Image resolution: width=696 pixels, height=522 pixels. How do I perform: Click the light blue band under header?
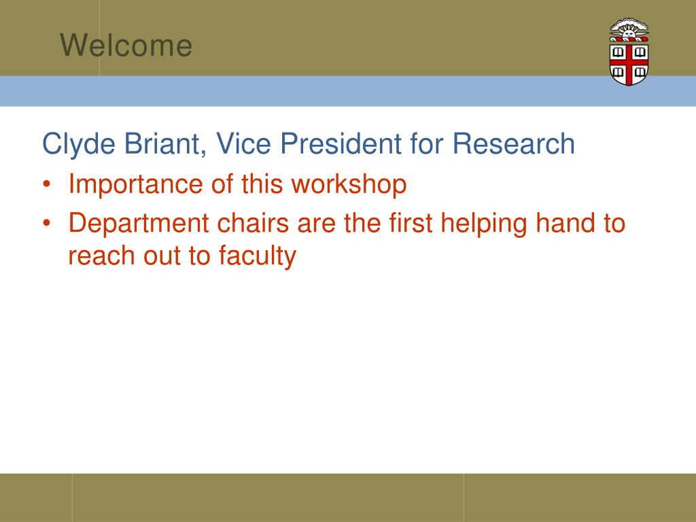click(x=348, y=91)
